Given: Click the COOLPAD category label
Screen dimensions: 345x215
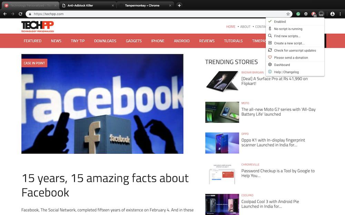Looking at the screenshot, I should click(x=247, y=195).
